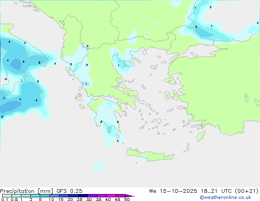Select the palest cyan legend swatch above 0.1

click(x=7, y=196)
